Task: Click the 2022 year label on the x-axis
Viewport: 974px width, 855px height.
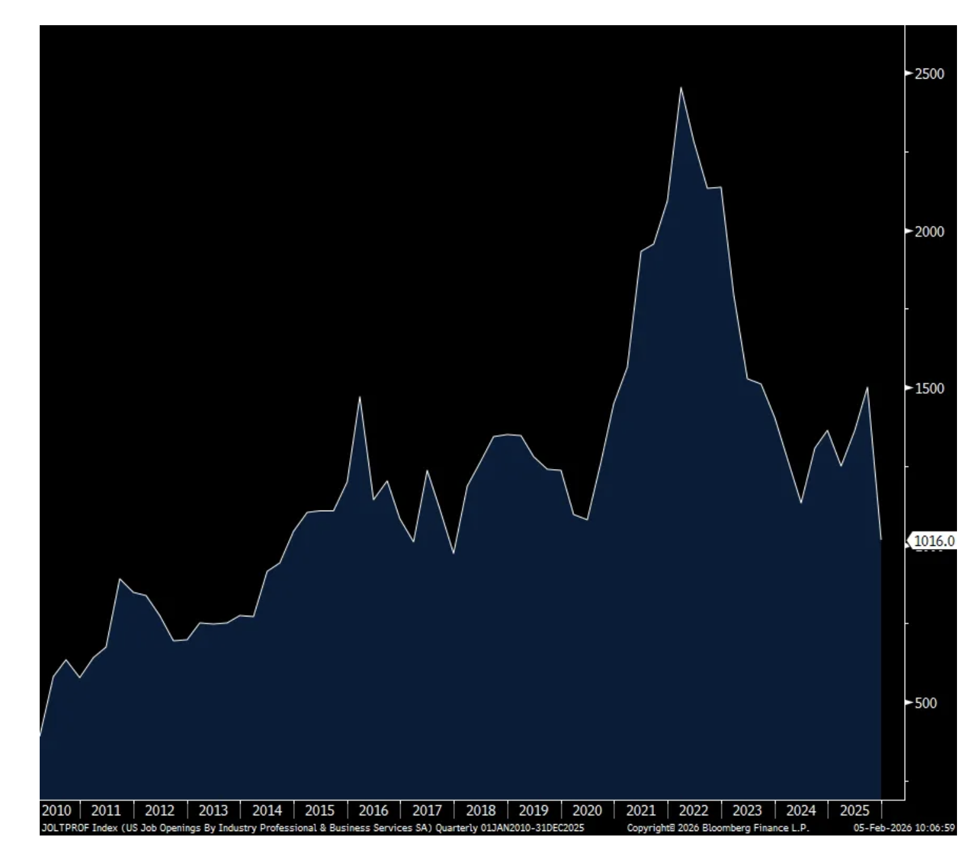Action: click(x=694, y=810)
